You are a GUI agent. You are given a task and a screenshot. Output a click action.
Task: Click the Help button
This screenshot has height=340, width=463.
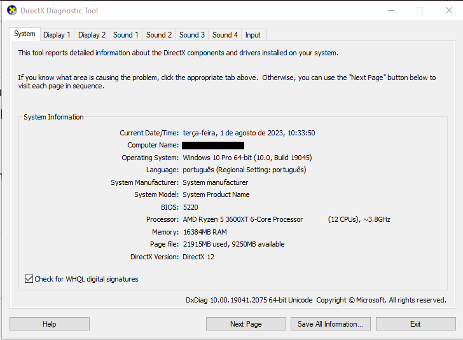[50, 323]
